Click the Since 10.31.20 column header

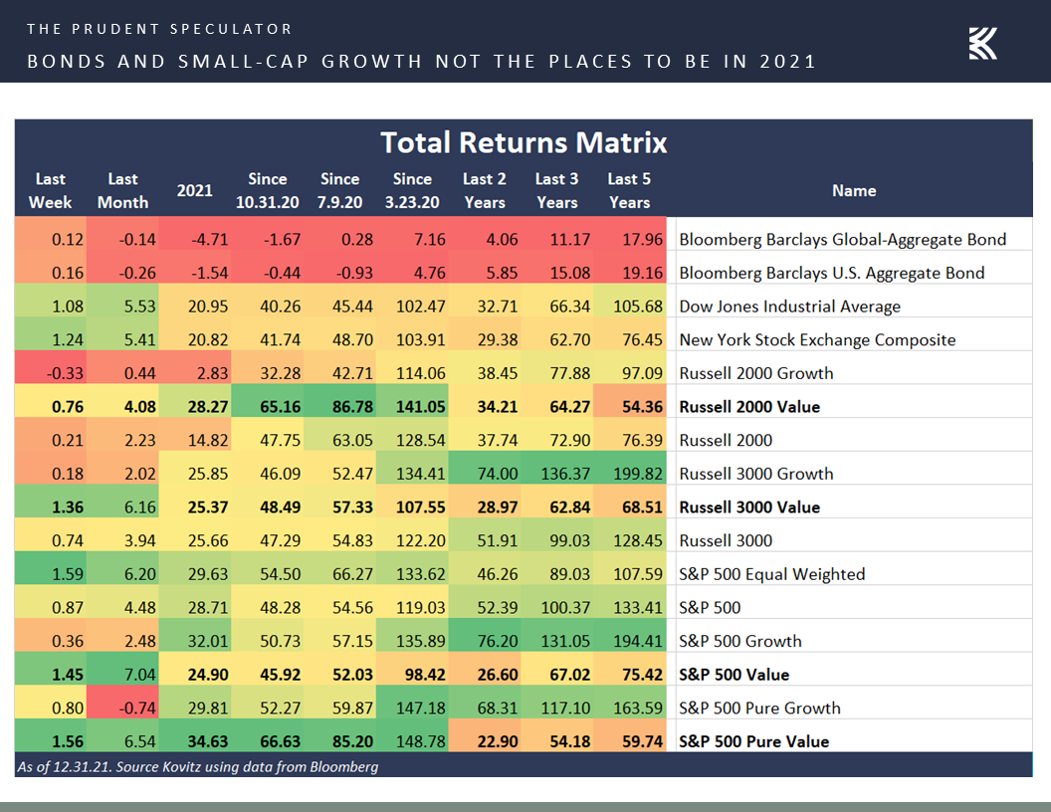(268, 190)
